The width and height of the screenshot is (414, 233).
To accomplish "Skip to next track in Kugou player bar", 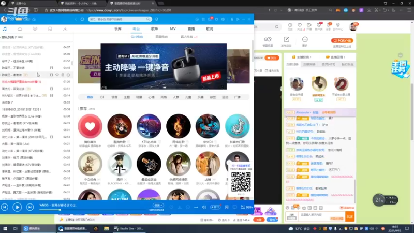I will point(30,207).
